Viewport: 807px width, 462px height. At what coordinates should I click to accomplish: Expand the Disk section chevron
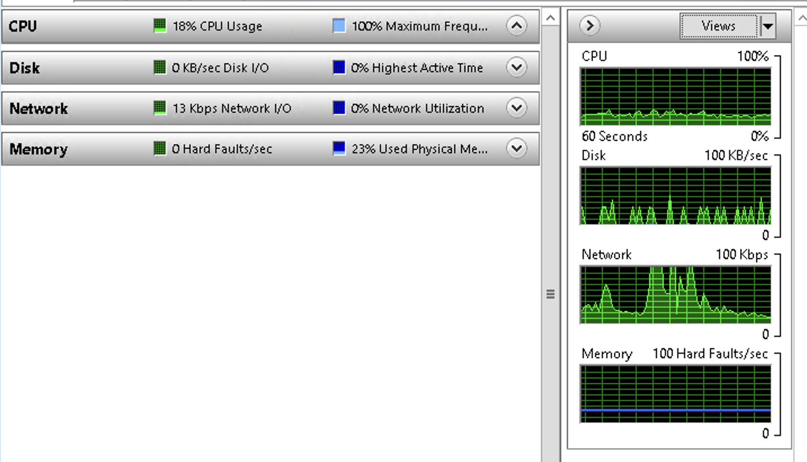[x=516, y=68]
